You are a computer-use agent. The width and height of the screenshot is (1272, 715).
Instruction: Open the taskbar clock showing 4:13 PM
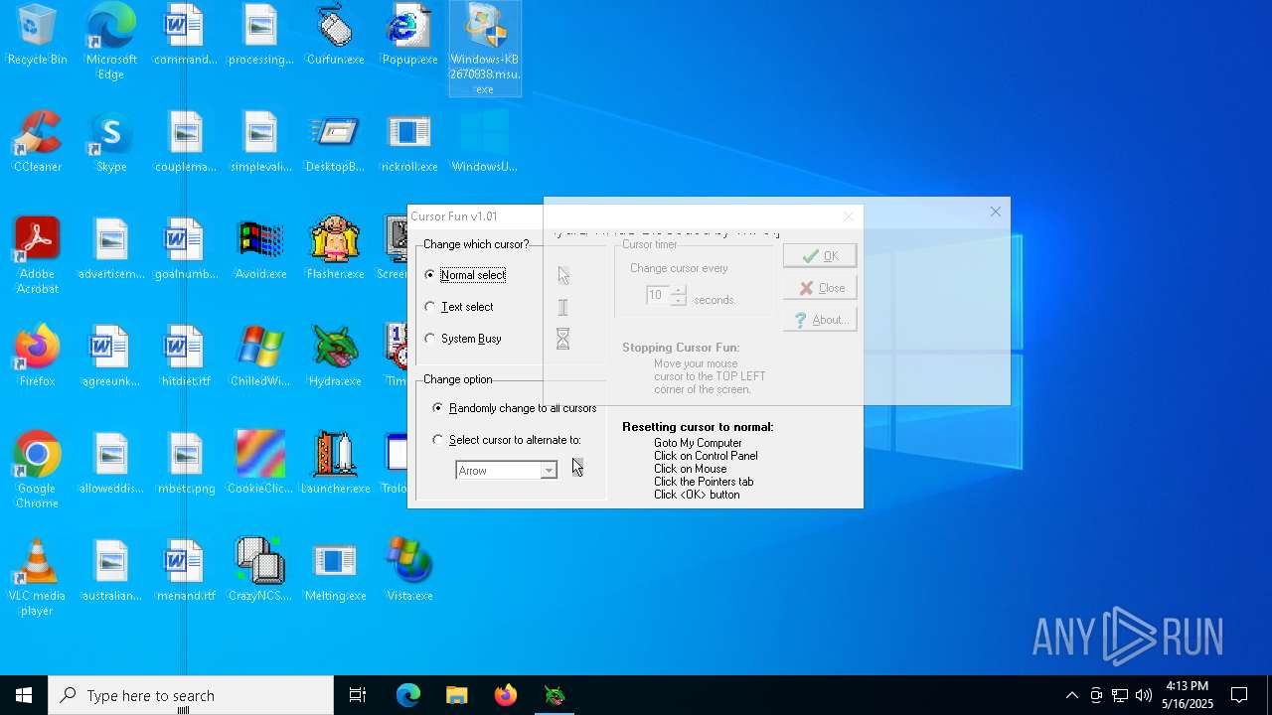pos(1188,695)
